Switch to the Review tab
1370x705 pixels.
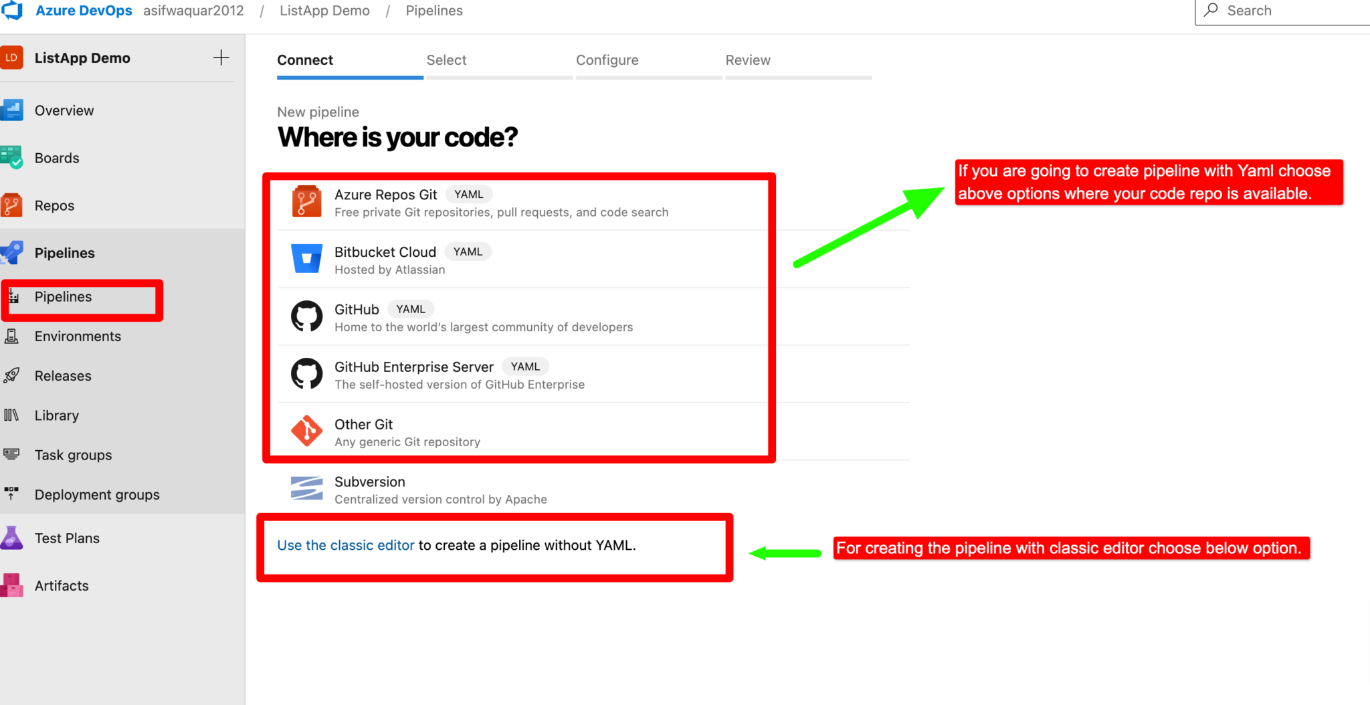[x=748, y=60]
